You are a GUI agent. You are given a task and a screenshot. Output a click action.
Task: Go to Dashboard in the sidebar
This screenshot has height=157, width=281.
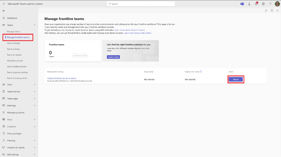point(12,18)
